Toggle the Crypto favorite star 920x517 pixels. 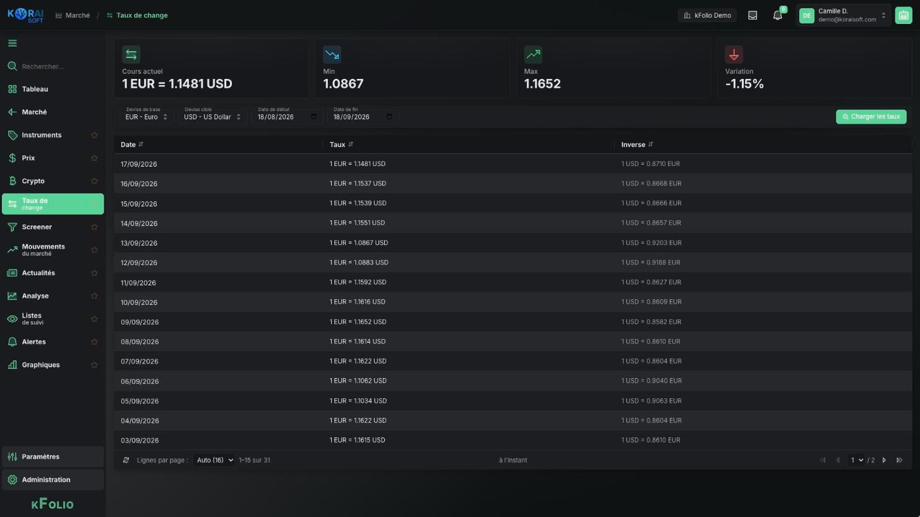94,181
